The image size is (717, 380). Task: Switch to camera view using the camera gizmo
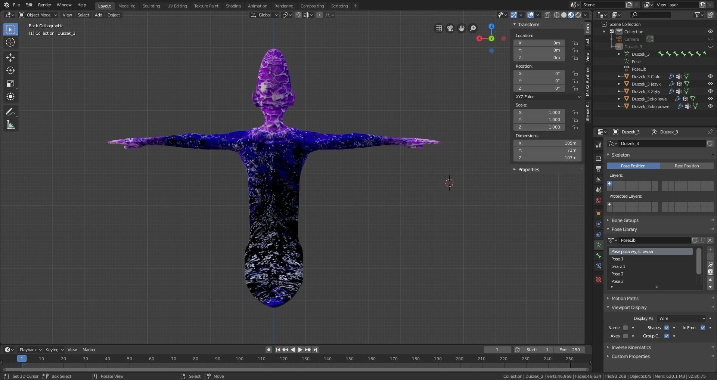pyautogui.click(x=450, y=28)
